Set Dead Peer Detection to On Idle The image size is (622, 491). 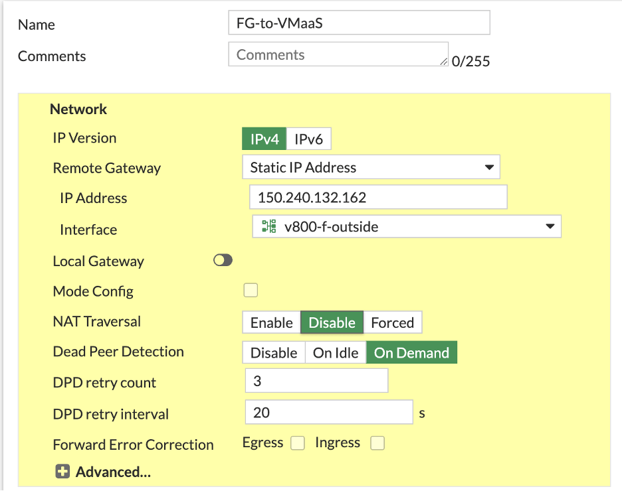(x=336, y=353)
